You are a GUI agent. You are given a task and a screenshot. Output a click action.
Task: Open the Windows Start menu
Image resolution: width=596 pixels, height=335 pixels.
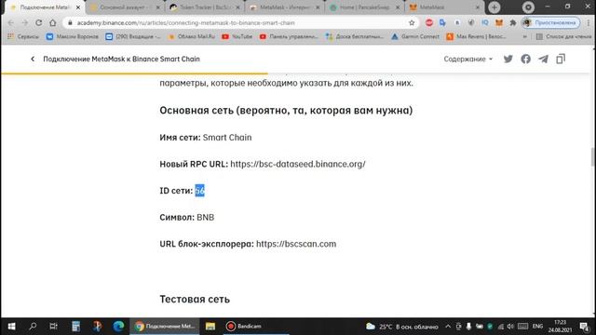(11, 326)
